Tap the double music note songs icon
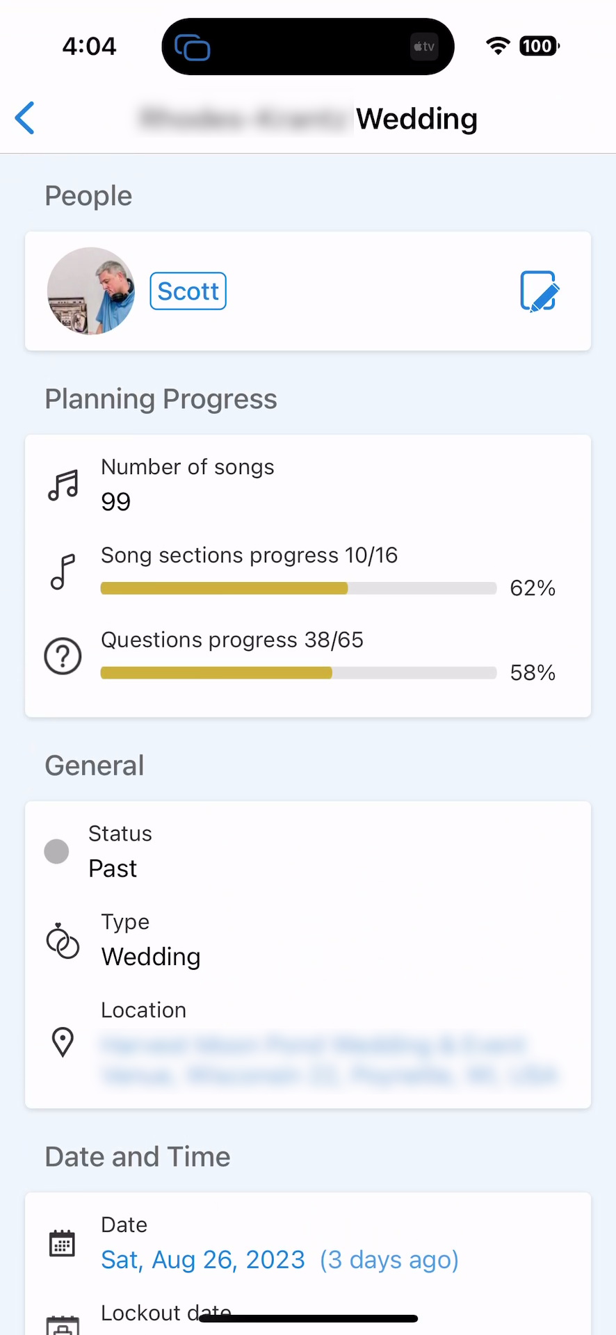The width and height of the screenshot is (616, 1335). [63, 485]
